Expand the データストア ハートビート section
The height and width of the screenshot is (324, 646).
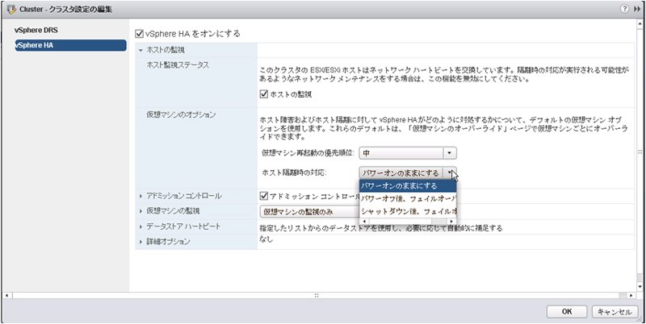141,226
